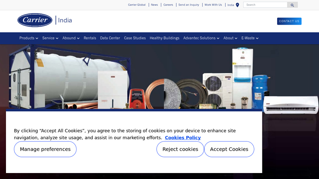
Task: Expand the E-Waste menu
Action: [250, 38]
